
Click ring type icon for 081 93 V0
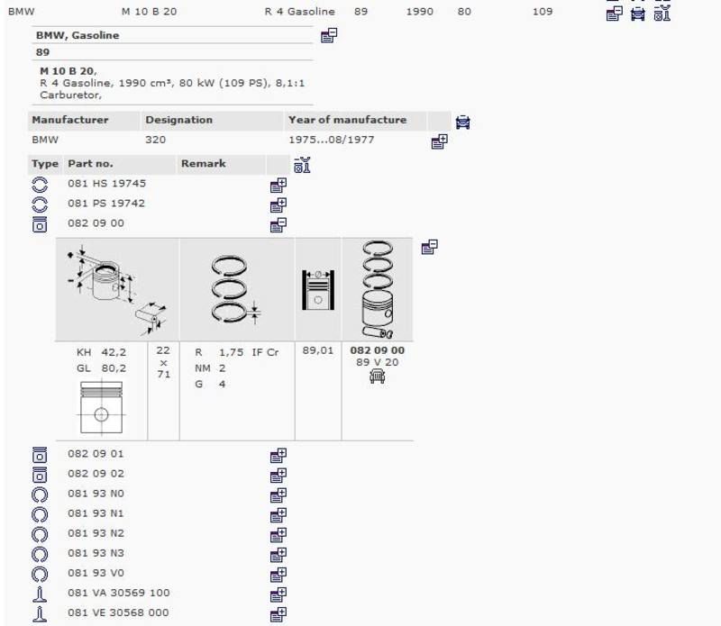click(x=40, y=574)
